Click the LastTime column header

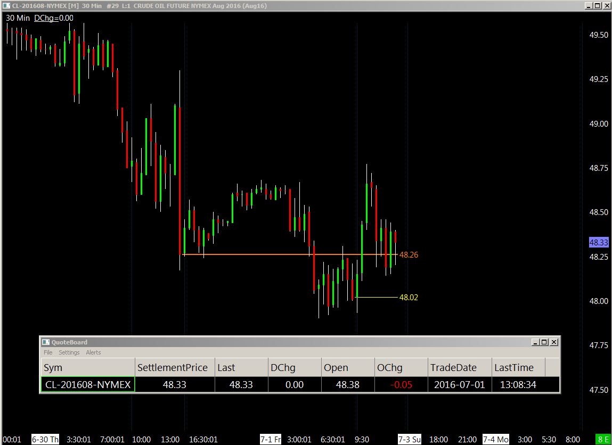(518, 367)
